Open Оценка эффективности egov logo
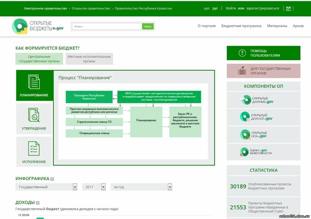Image resolution: width=311 pixels, height=219 pixels. tap(256, 152)
